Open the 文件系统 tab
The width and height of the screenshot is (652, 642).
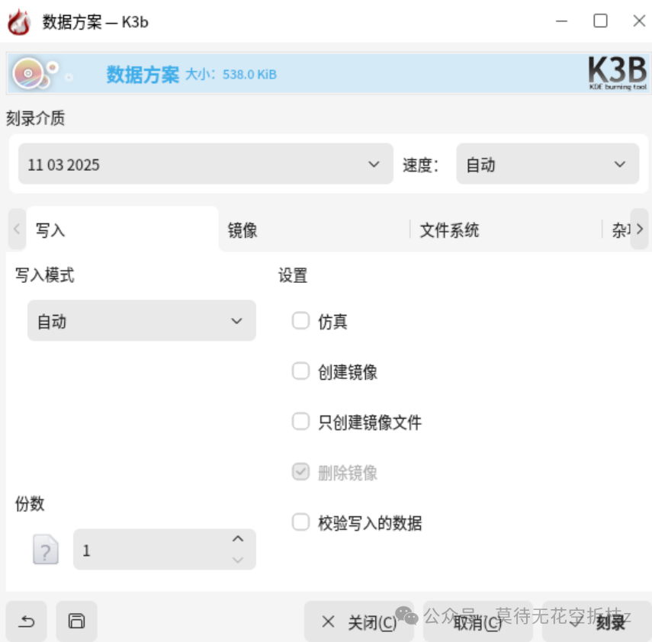506,230
